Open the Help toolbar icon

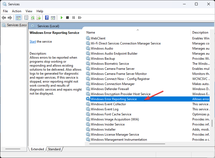pyautogui.click(x=47, y=18)
